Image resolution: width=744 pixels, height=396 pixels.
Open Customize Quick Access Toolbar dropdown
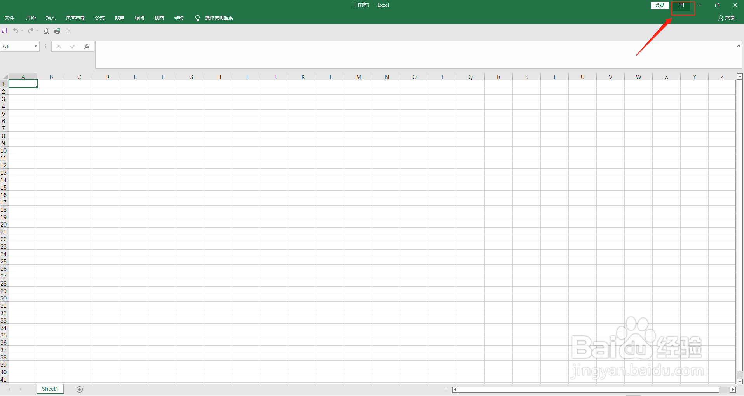coord(68,31)
